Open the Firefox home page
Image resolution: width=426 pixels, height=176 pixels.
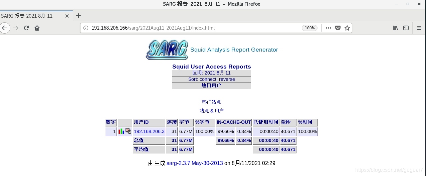(x=37, y=28)
